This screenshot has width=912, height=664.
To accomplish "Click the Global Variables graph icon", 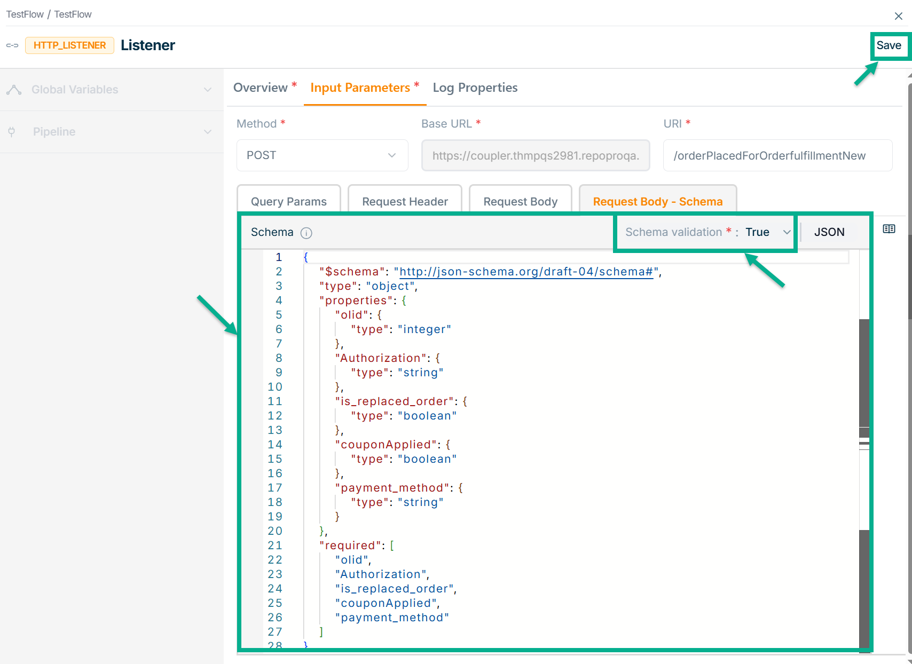I will (14, 90).
